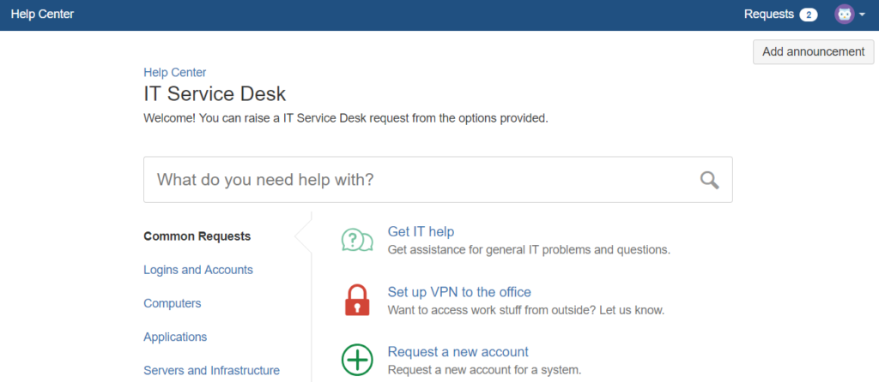Viewport: 879px width, 382px height.
Task: Click the Help Center breadcrumb link
Action: tap(175, 72)
